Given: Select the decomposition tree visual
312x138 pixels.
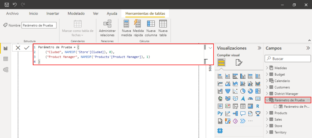Looking at the screenshot, I should click(x=235, y=113).
